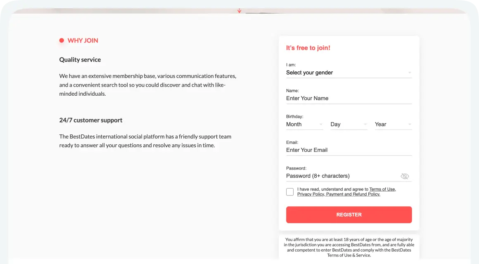The width and height of the screenshot is (479, 264).
Task: Click the red down arrow at page top
Action: point(239,11)
